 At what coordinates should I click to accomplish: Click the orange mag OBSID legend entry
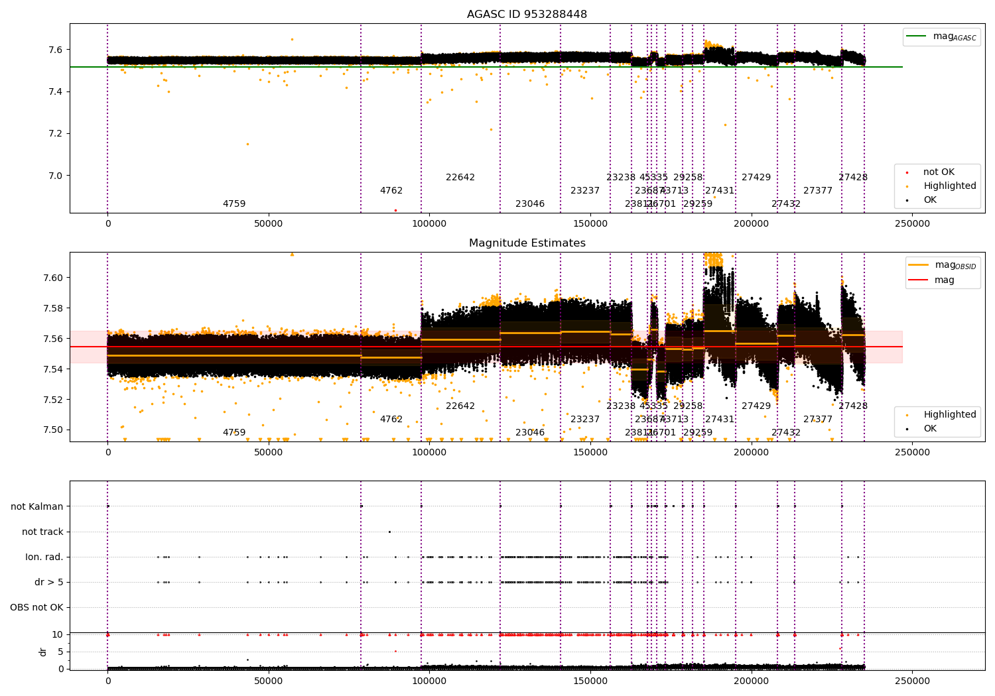(943, 265)
